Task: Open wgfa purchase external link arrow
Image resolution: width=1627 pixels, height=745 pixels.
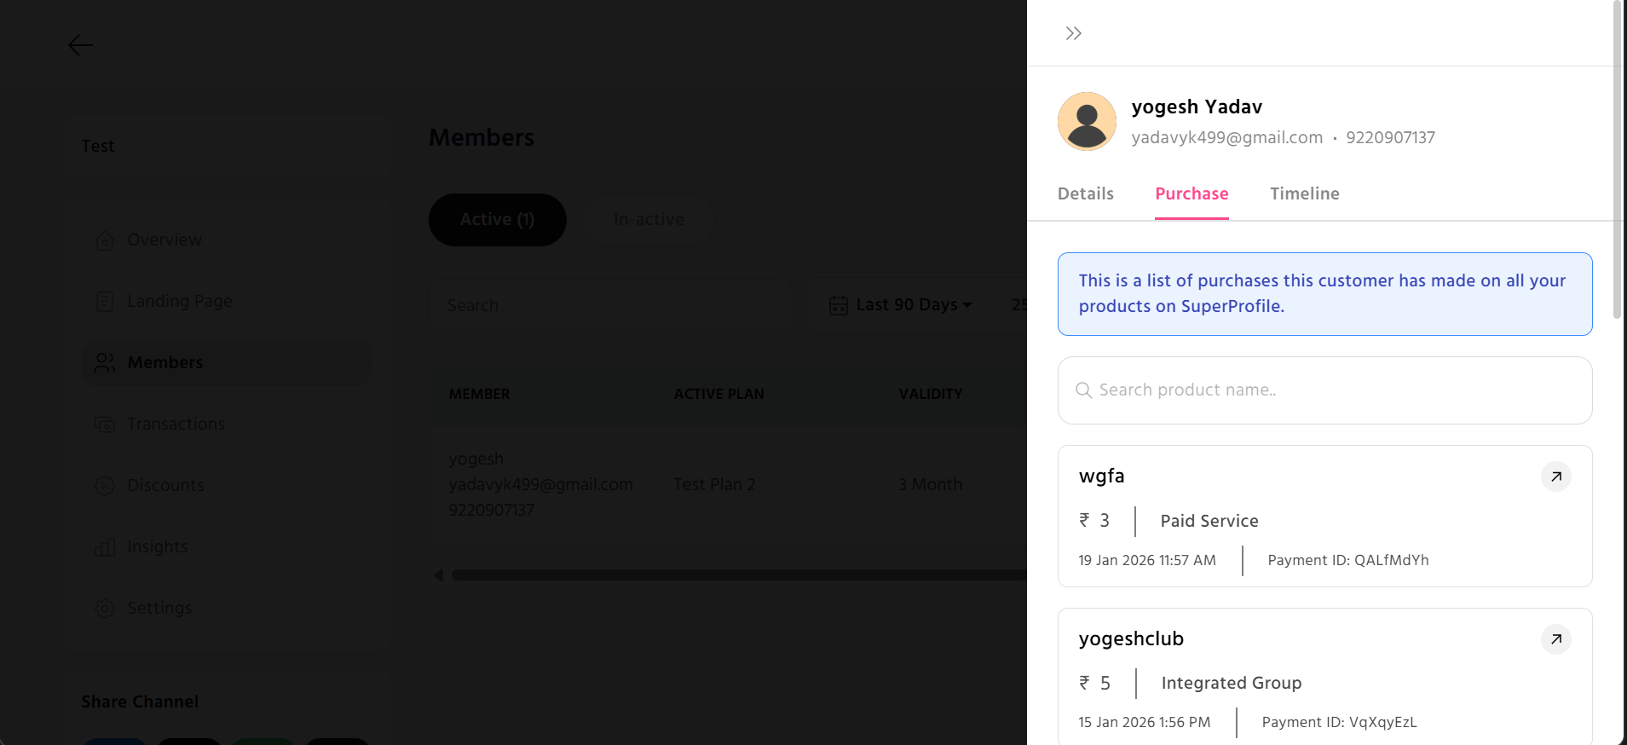Action: click(x=1555, y=476)
